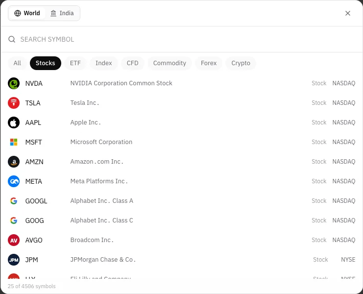Click the globe icon beside World
This screenshot has height=294, width=363.
coord(18,13)
